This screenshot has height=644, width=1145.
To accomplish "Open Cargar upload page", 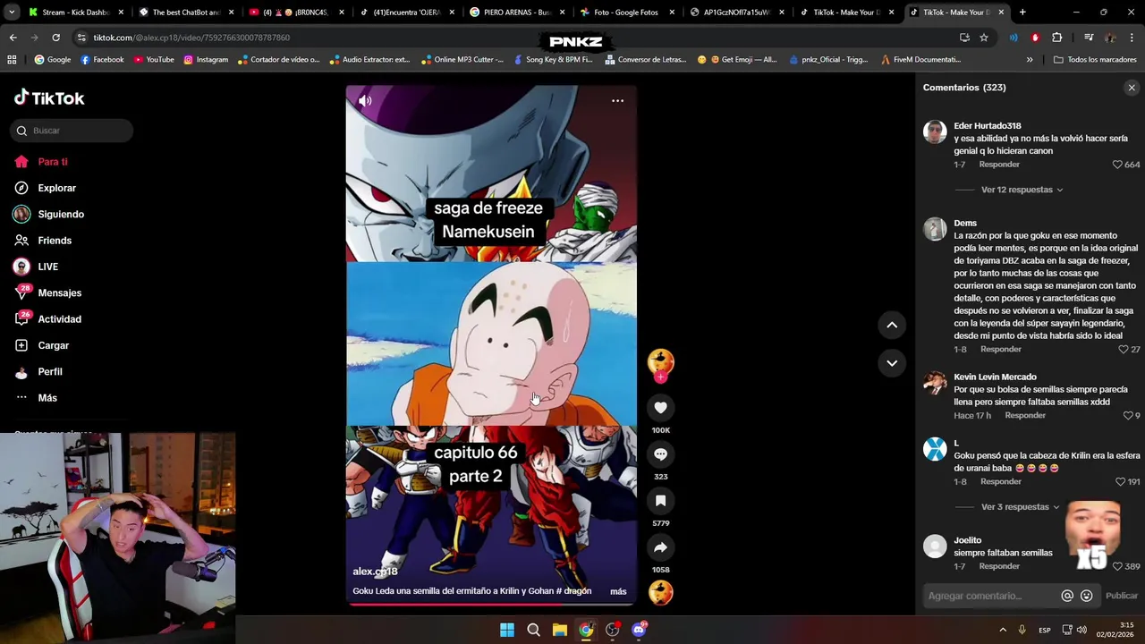I will 53,345.
